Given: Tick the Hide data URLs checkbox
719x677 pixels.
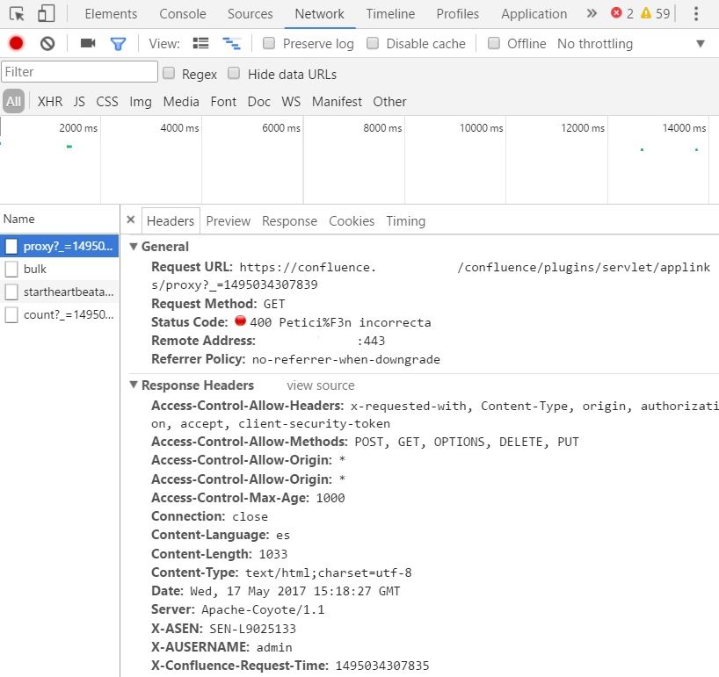Looking at the screenshot, I should (x=234, y=73).
